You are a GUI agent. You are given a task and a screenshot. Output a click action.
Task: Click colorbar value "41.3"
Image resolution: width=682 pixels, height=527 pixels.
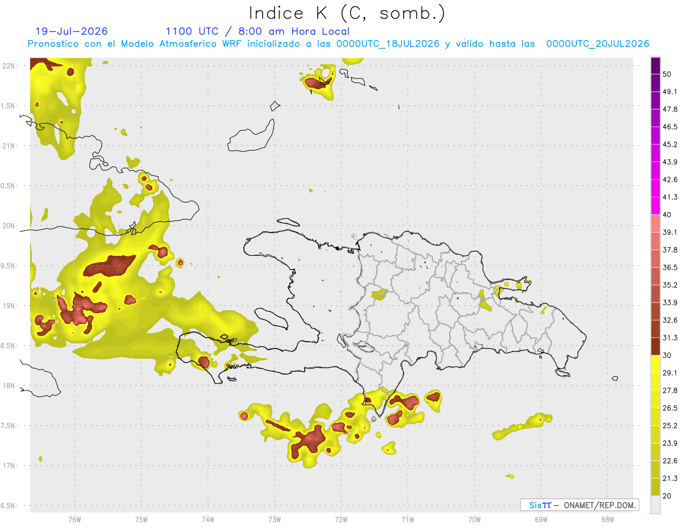click(671, 197)
